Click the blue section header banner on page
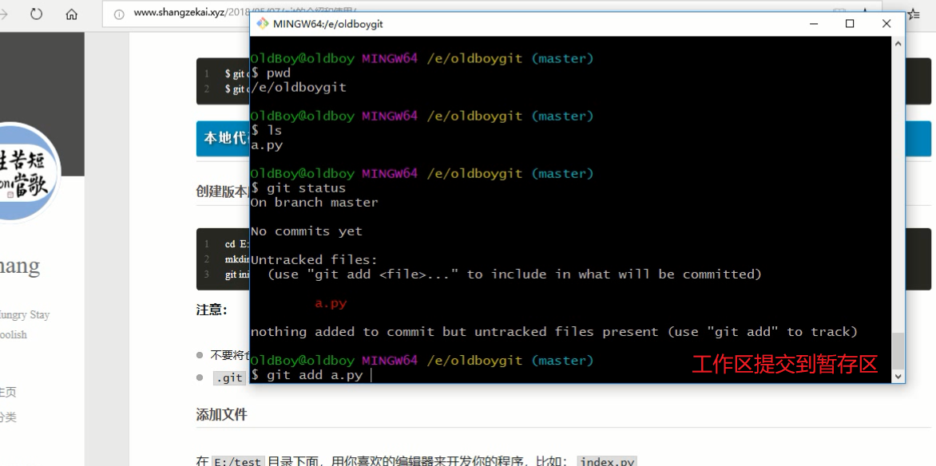 pyautogui.click(x=564, y=138)
